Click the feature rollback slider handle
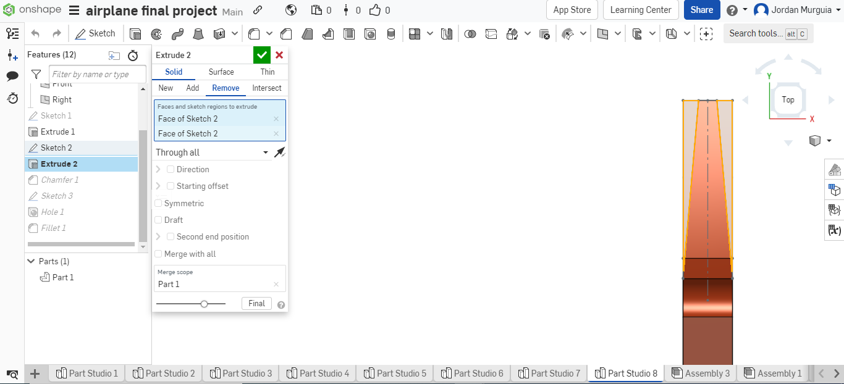This screenshot has height=384, width=844. point(204,303)
